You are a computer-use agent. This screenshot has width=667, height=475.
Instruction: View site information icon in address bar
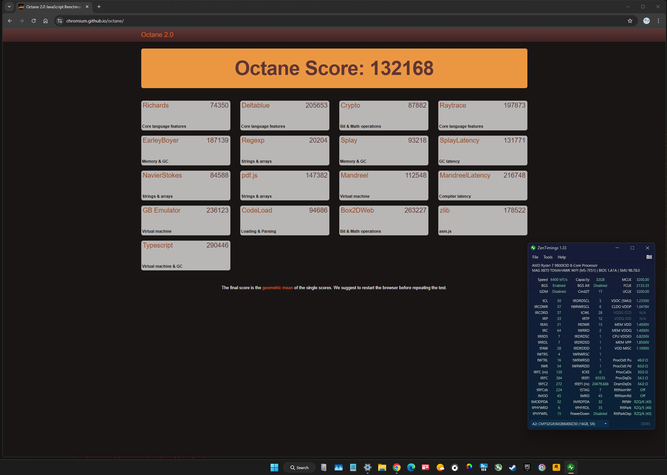[60, 21]
